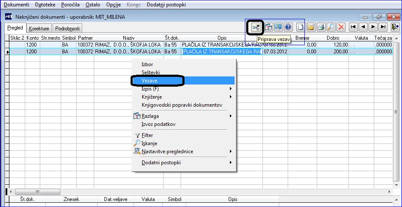The height and width of the screenshot is (207, 402).
Task: Switch to the Korekture tab
Action: tap(39, 29)
